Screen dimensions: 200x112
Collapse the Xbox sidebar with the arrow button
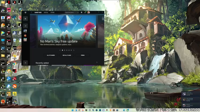(x=25, y=63)
